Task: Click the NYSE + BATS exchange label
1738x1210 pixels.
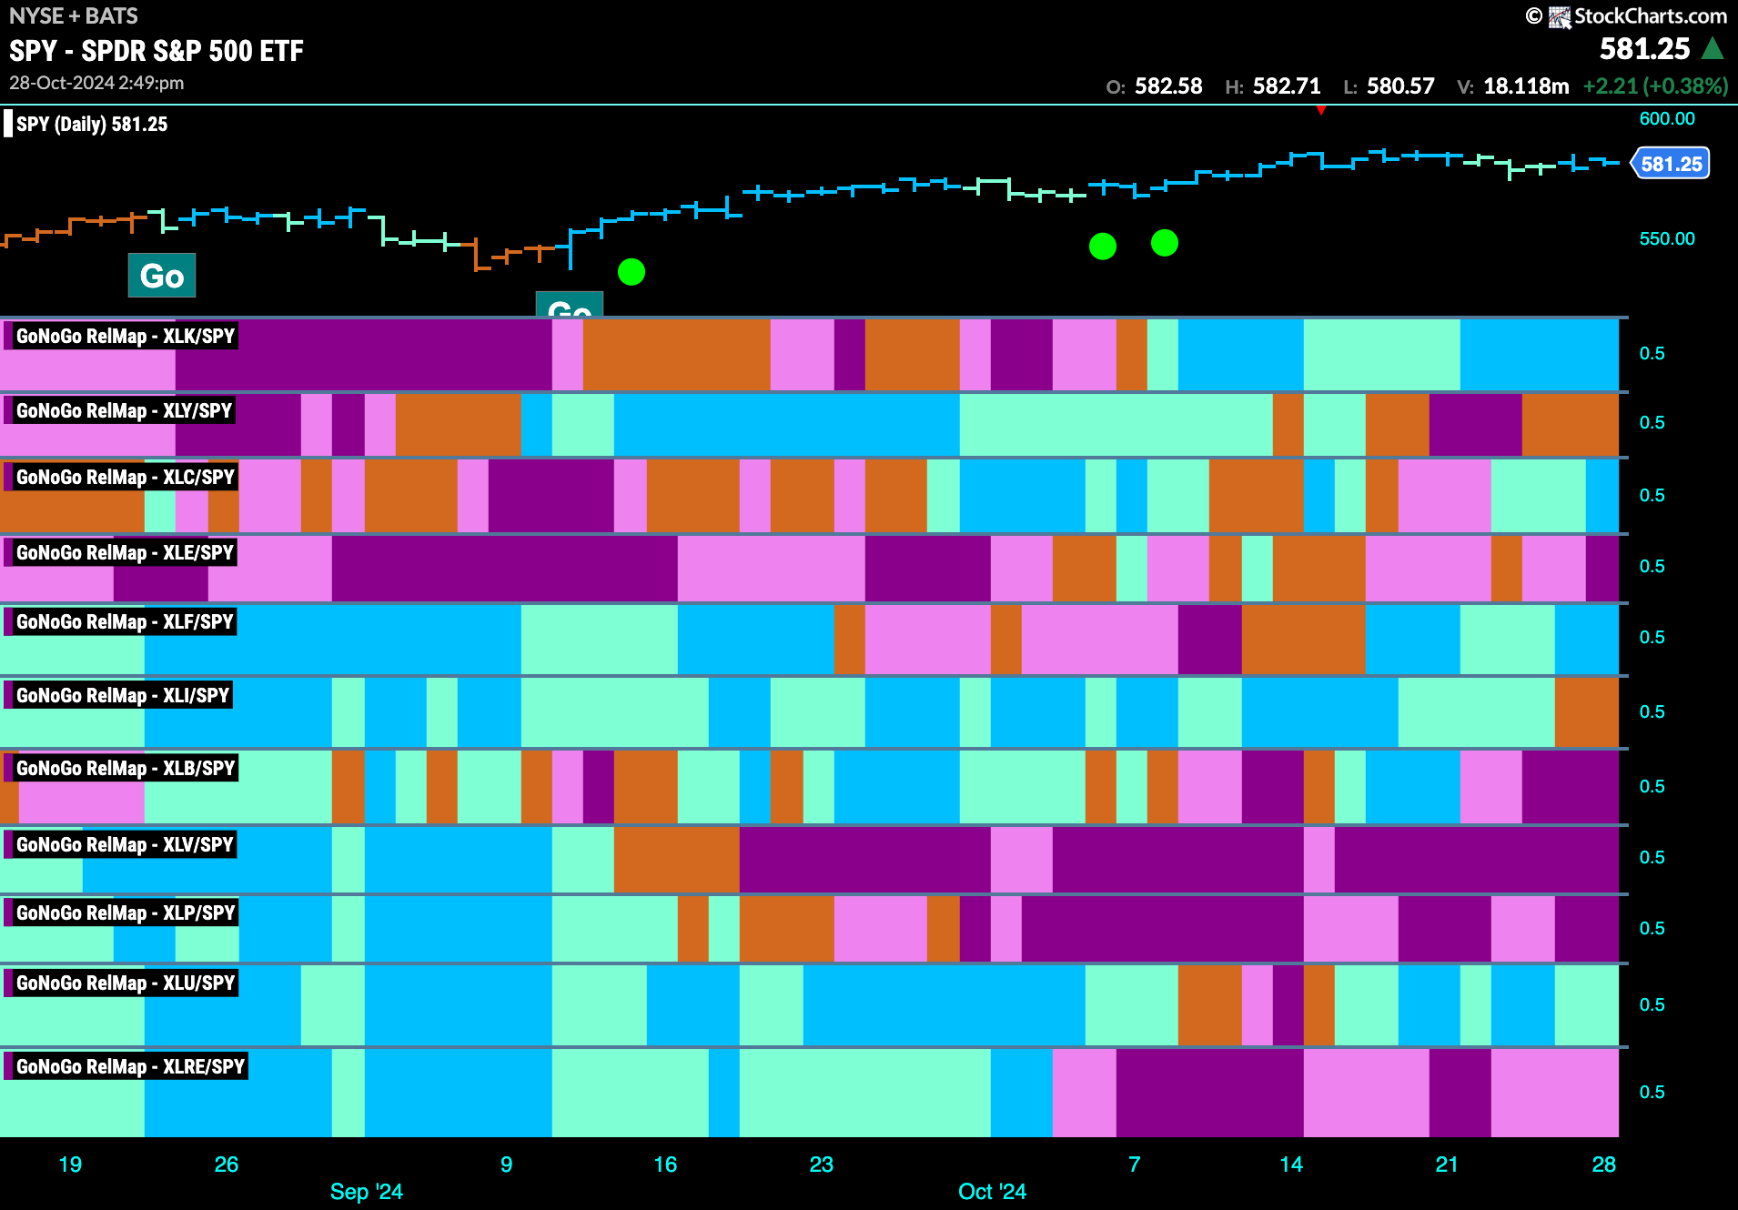Action: (x=74, y=15)
